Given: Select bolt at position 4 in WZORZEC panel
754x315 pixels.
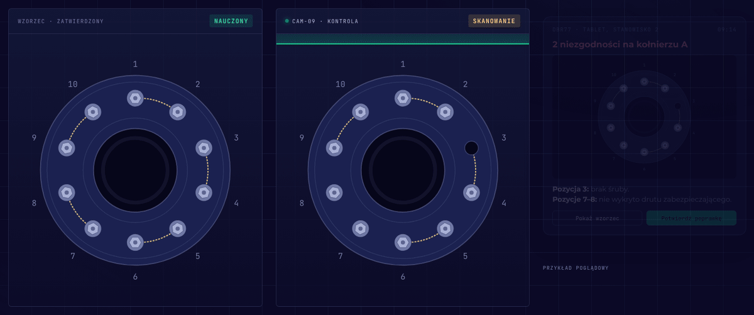Looking at the screenshot, I should click(x=204, y=192).
